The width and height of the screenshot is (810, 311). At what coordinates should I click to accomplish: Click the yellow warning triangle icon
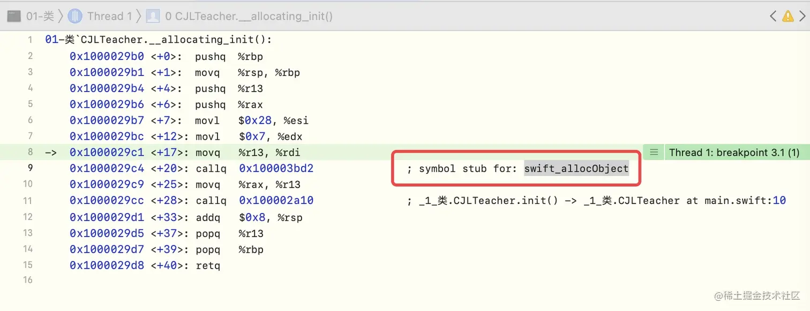(x=787, y=16)
